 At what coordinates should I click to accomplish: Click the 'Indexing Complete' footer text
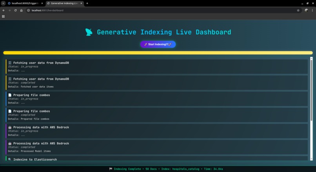[127, 169]
